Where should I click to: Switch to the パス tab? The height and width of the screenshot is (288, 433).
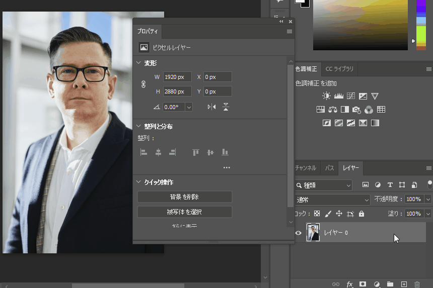(329, 168)
